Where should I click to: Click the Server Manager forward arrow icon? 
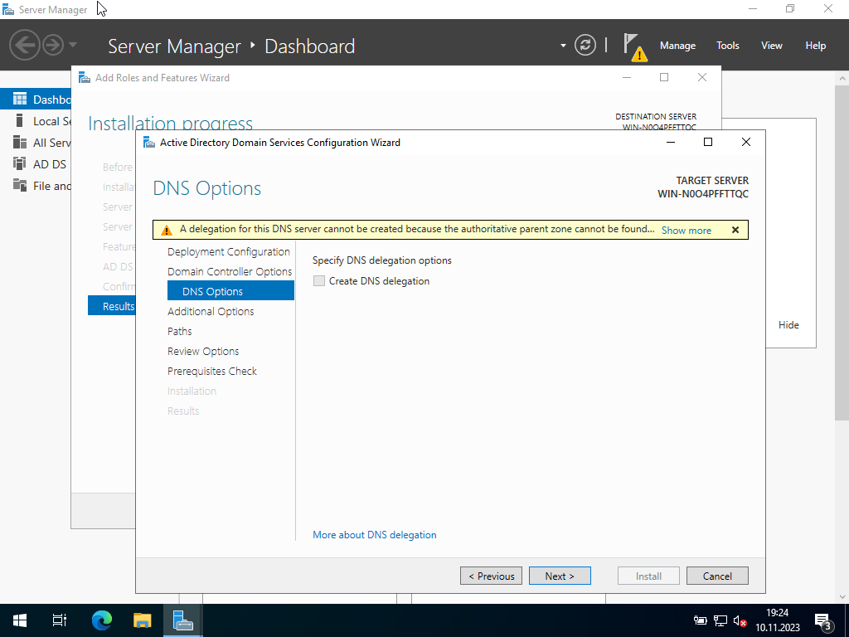(x=53, y=45)
